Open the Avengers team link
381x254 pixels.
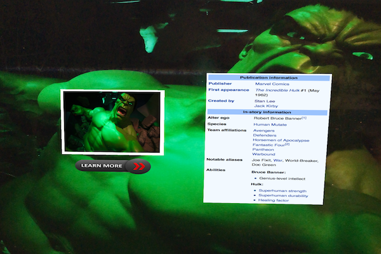(264, 131)
